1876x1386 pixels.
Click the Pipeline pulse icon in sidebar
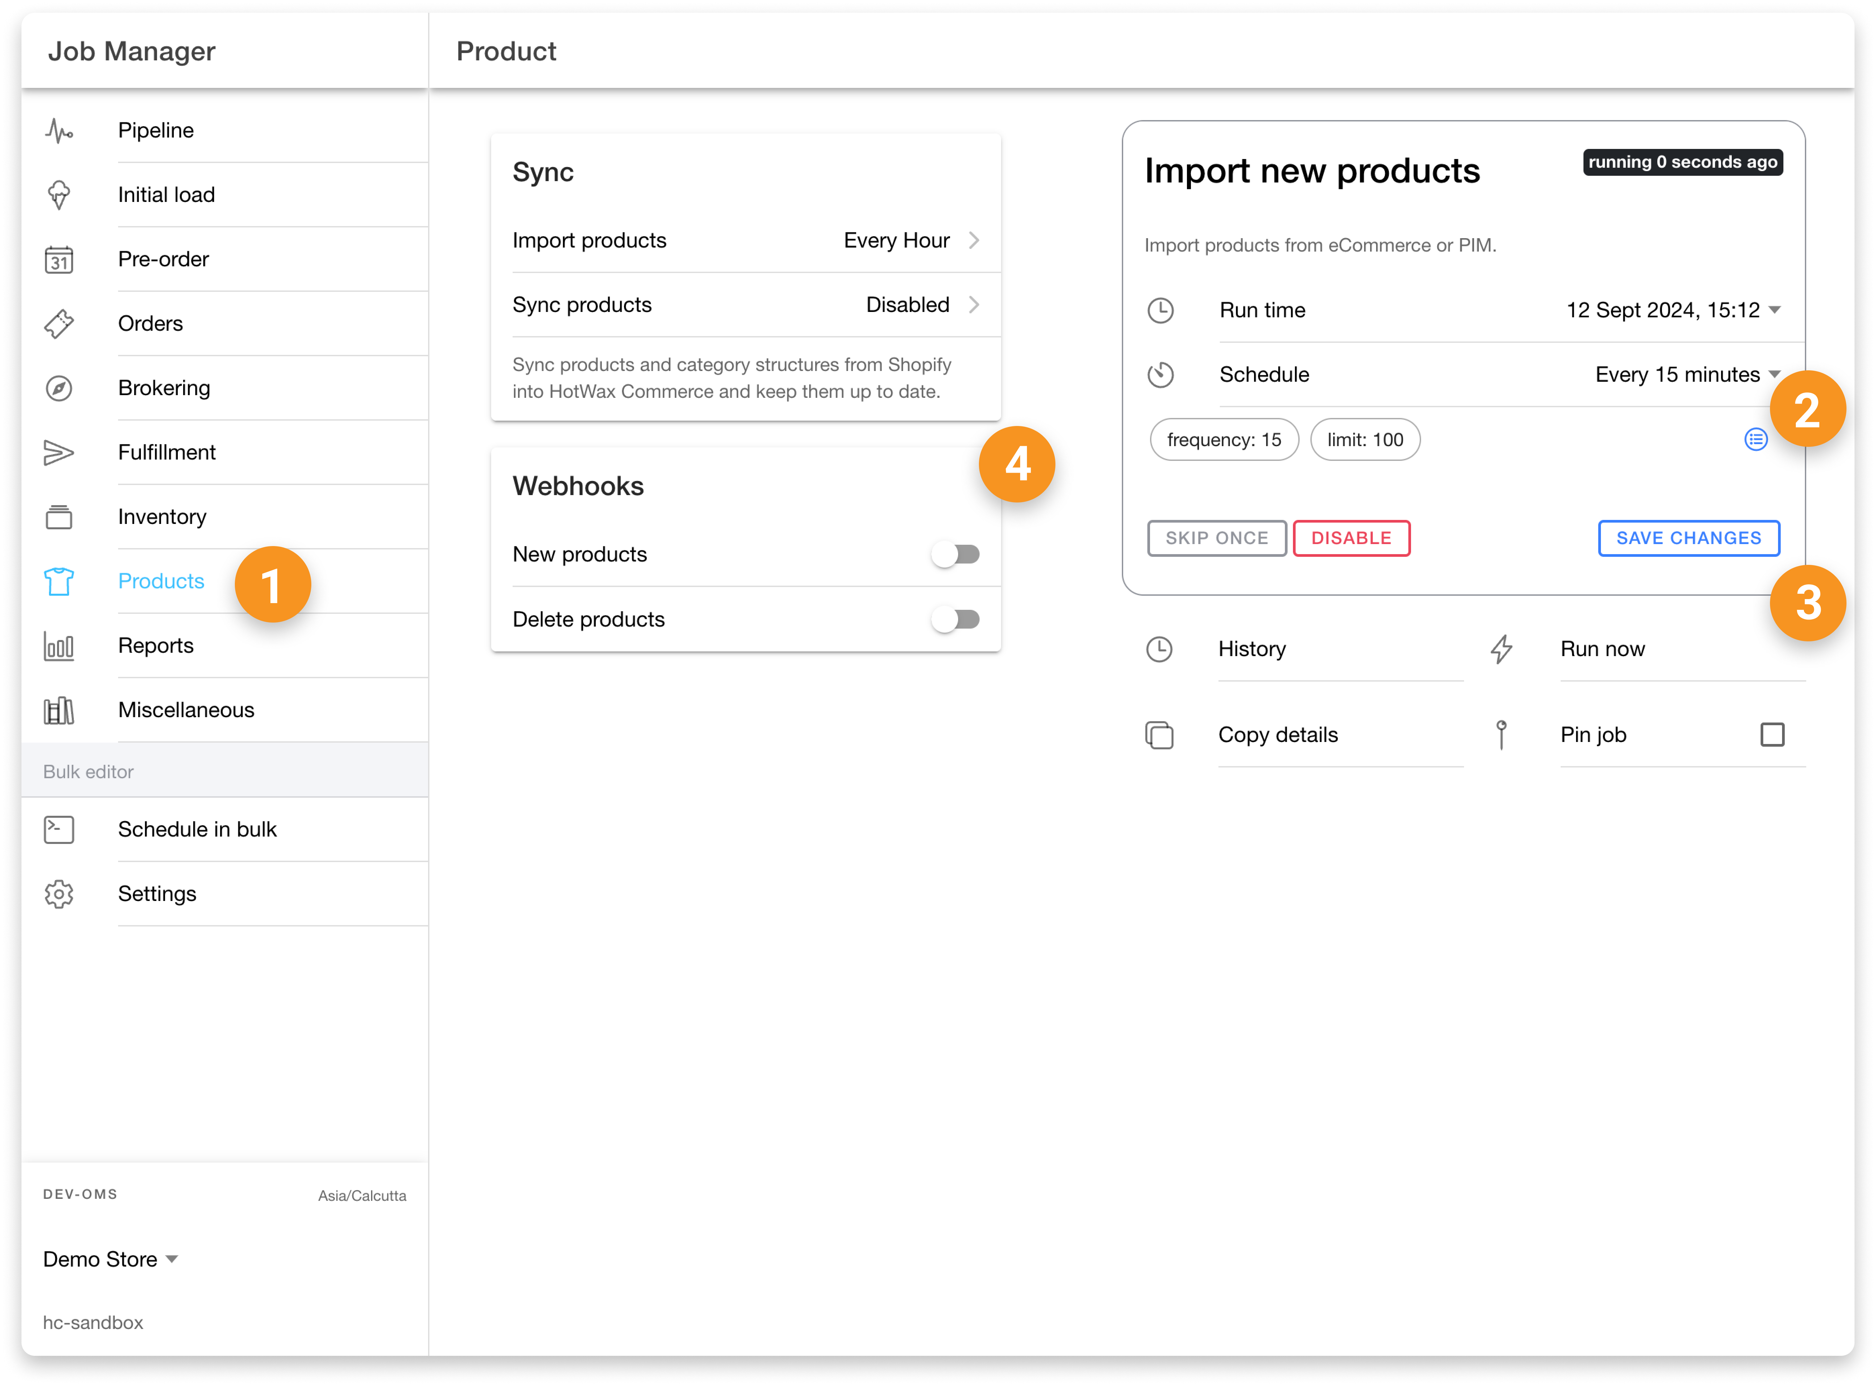click(x=59, y=130)
